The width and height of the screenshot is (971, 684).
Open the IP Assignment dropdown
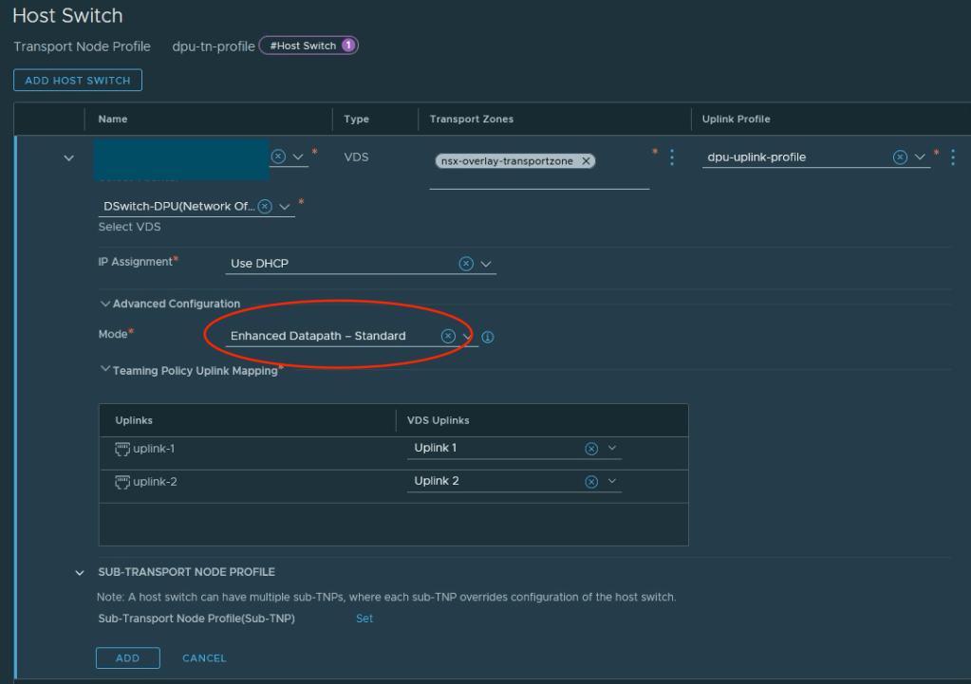coord(487,264)
